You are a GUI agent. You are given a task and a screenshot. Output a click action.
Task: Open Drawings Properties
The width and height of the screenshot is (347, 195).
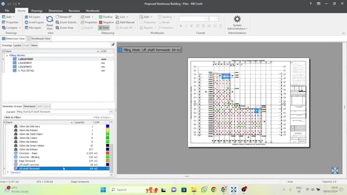pyautogui.click(x=10, y=22)
